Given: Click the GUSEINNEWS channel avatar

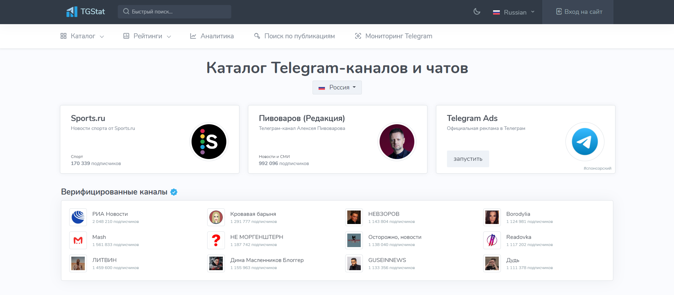Looking at the screenshot, I should click(354, 263).
